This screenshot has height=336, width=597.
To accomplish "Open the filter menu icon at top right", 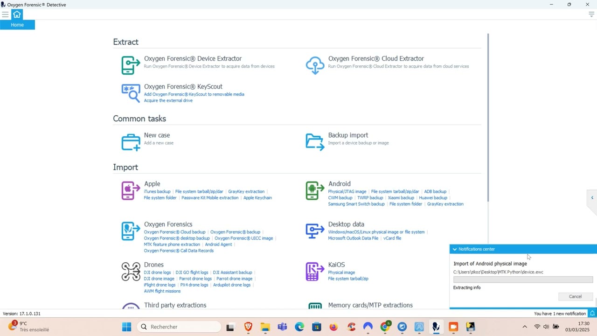I will [x=591, y=14].
